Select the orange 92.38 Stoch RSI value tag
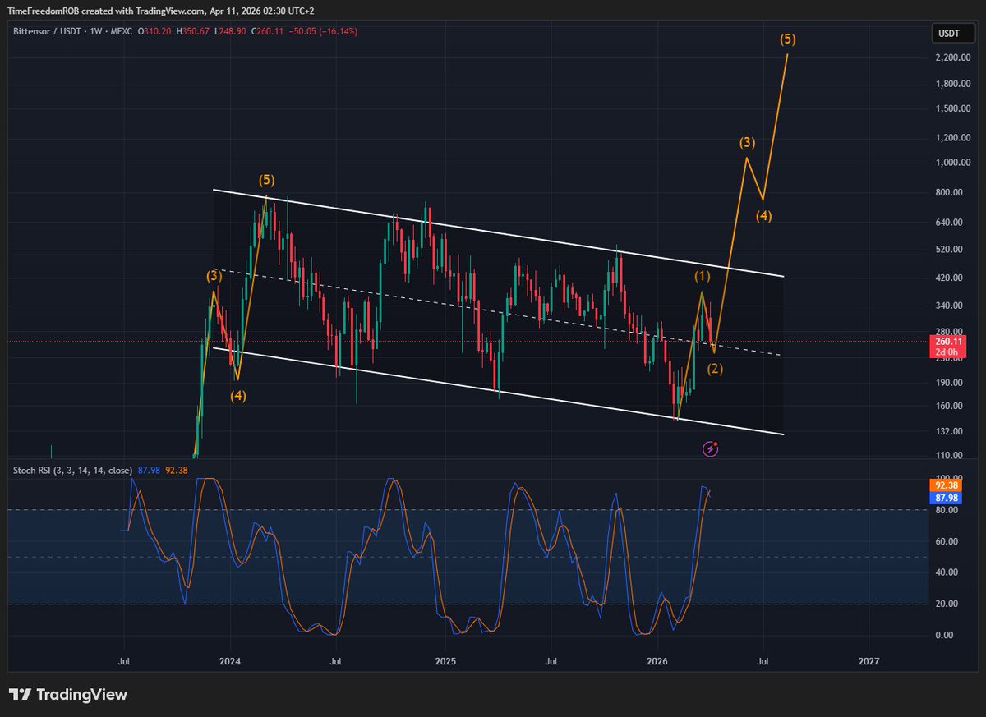The height and width of the screenshot is (717, 986). (947, 485)
